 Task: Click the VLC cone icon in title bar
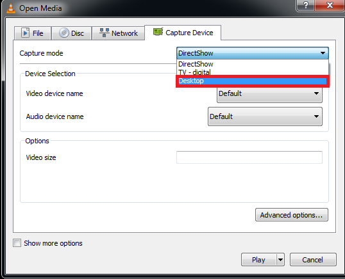tap(10, 8)
